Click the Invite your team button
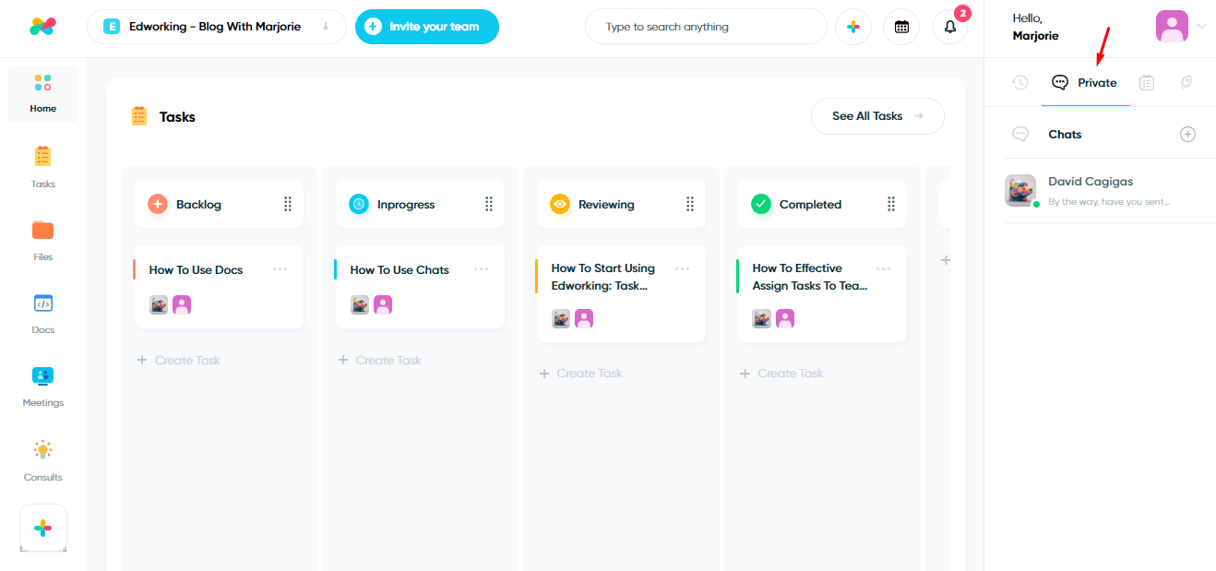This screenshot has width=1216, height=571. [427, 27]
